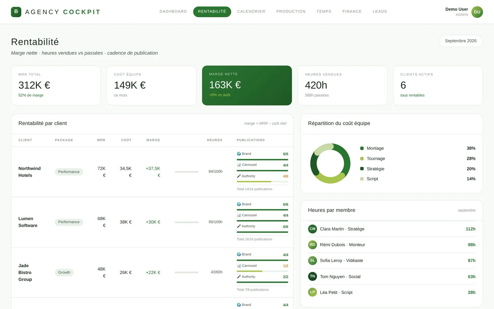Click Montage legend color swatch

click(362, 148)
